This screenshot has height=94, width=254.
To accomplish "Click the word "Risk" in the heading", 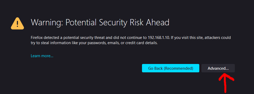I will (x=137, y=22).
